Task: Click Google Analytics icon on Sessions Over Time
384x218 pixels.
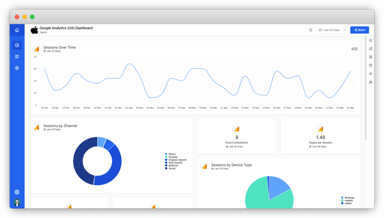Action: point(37,49)
